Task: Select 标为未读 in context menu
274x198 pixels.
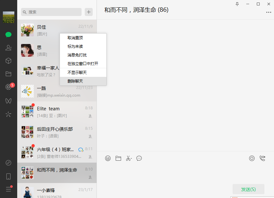Action: (83, 46)
